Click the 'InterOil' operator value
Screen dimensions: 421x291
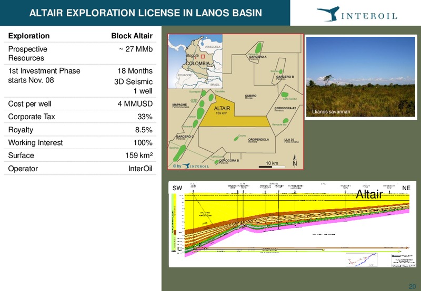[140, 169]
